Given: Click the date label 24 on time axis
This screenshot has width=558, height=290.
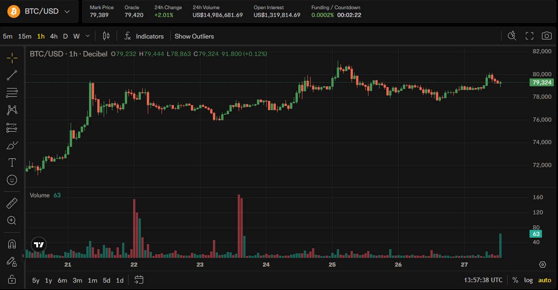Looking at the screenshot, I should pos(266,265).
